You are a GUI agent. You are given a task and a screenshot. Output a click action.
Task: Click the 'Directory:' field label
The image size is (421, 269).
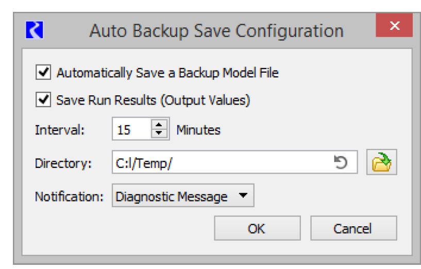(63, 163)
